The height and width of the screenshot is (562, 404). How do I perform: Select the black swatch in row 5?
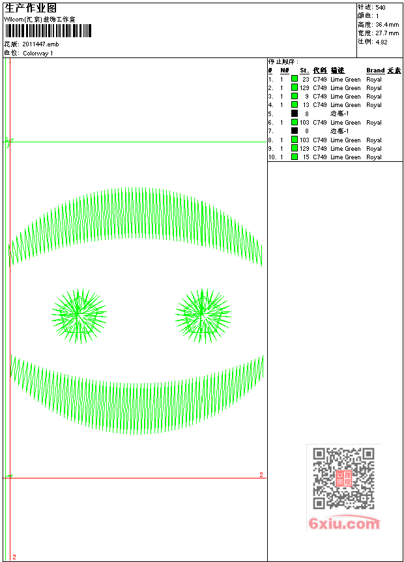[x=294, y=114]
